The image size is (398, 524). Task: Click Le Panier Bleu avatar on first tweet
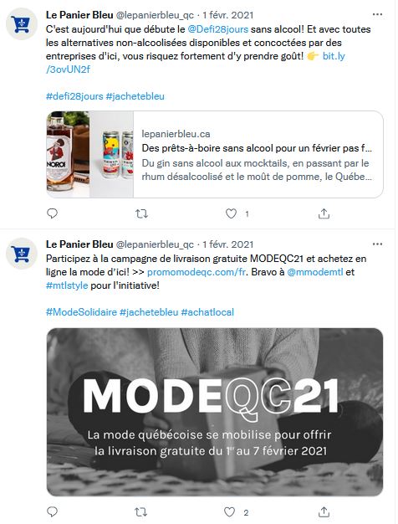click(22, 24)
